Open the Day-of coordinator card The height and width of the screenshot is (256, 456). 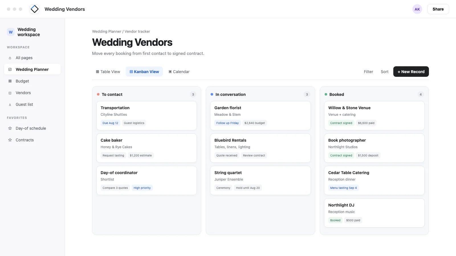point(146,181)
